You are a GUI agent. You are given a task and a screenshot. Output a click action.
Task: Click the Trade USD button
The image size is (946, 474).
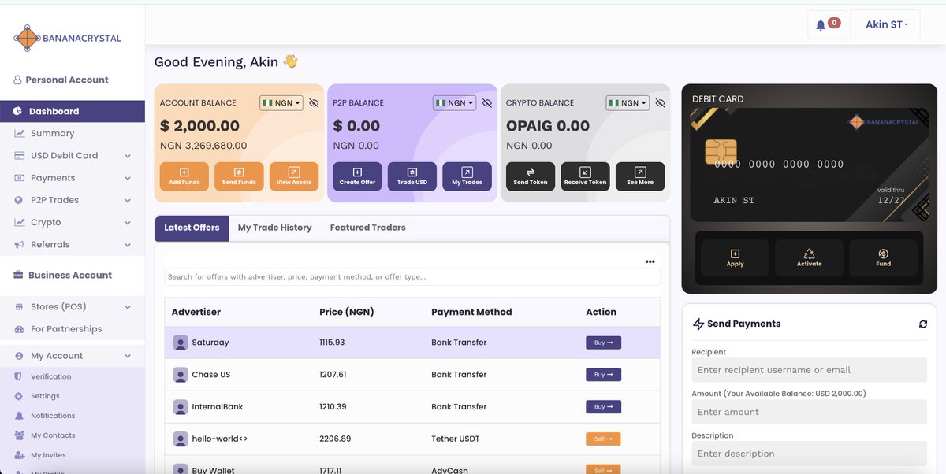point(412,176)
